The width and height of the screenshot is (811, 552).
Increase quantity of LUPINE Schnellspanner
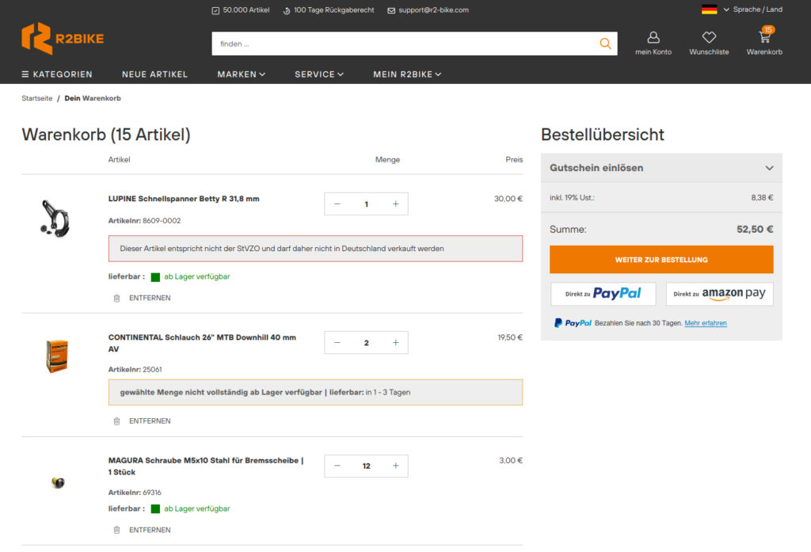(x=395, y=204)
